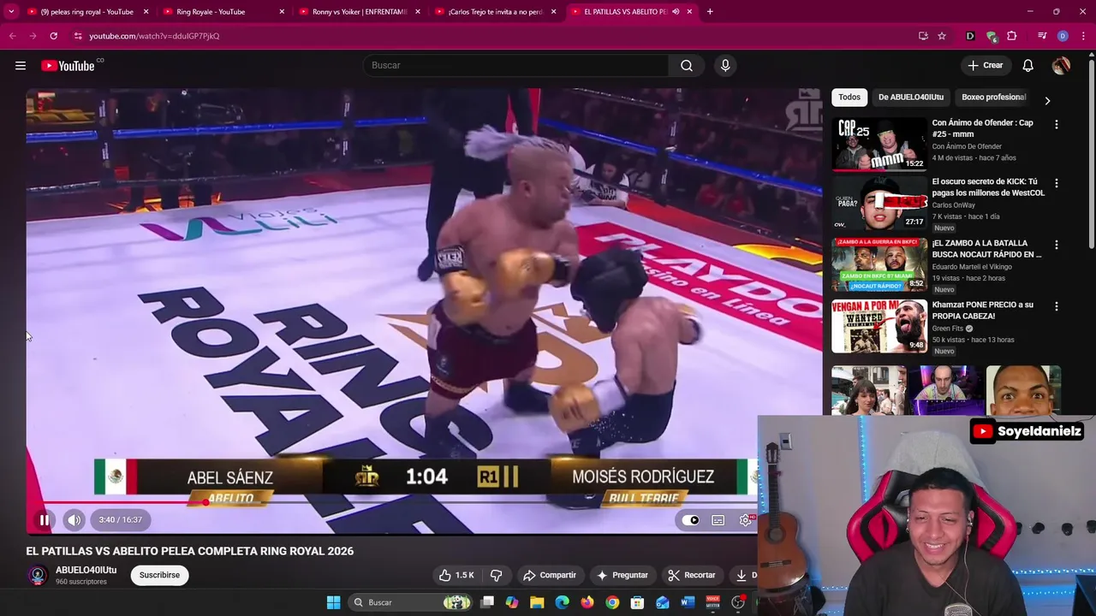Screen dimensions: 1096x616
Task: Switch to peleas ring royal YouTube tab
Action: coord(87,12)
